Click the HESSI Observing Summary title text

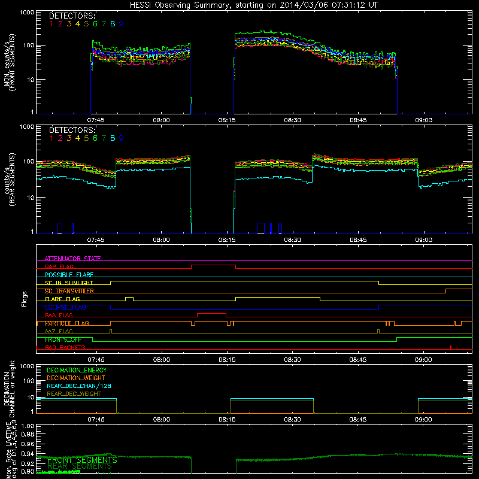[x=254, y=5]
